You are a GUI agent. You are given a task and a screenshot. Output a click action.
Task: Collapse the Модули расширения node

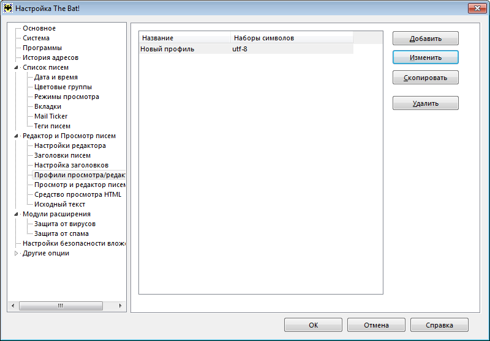click(16, 214)
